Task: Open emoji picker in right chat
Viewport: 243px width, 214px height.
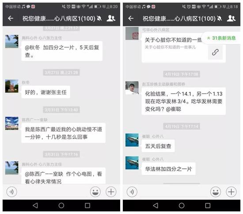Action: point(216,192)
